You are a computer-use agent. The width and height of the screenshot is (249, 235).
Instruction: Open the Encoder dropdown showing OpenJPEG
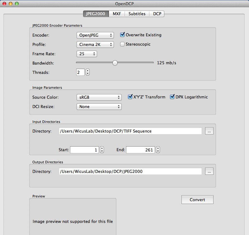(x=95, y=35)
